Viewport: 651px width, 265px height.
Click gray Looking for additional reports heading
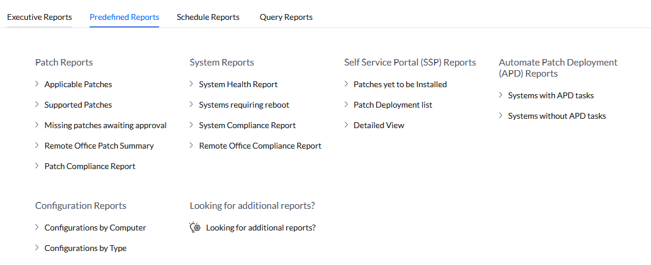click(x=253, y=205)
